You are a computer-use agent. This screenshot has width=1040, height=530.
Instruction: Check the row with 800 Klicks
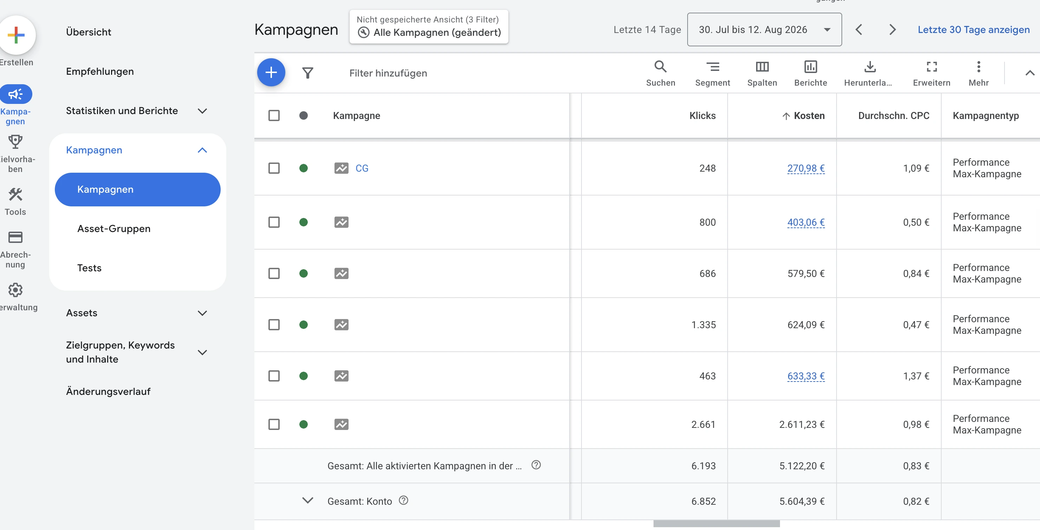[274, 222]
